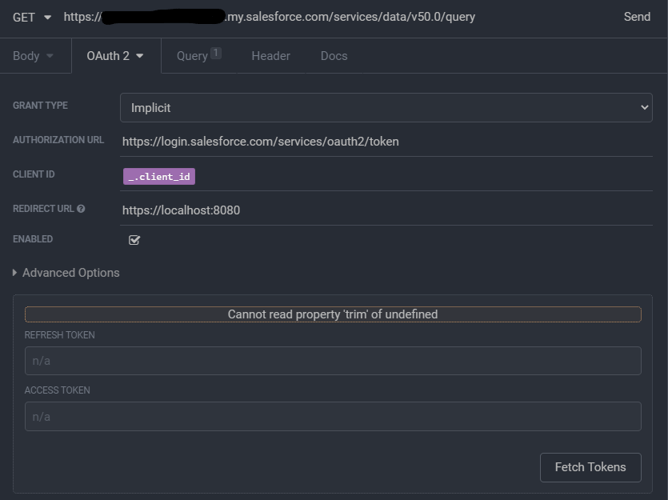668x500 pixels.
Task: Toggle the Enabled checkbox off
Action: click(x=134, y=239)
